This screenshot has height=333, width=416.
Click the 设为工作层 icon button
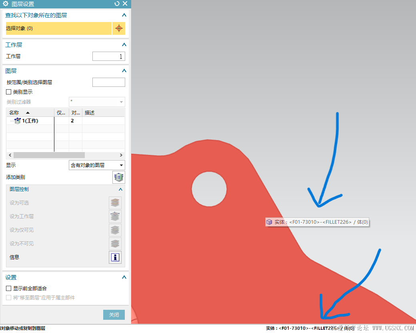coord(115,217)
